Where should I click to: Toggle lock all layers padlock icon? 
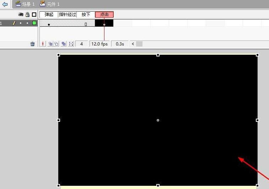click(27, 15)
